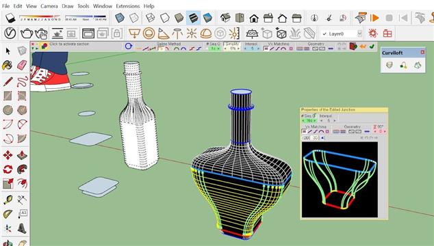Select Hidden Line face style
The image size is (434, 246).
(x=165, y=18)
